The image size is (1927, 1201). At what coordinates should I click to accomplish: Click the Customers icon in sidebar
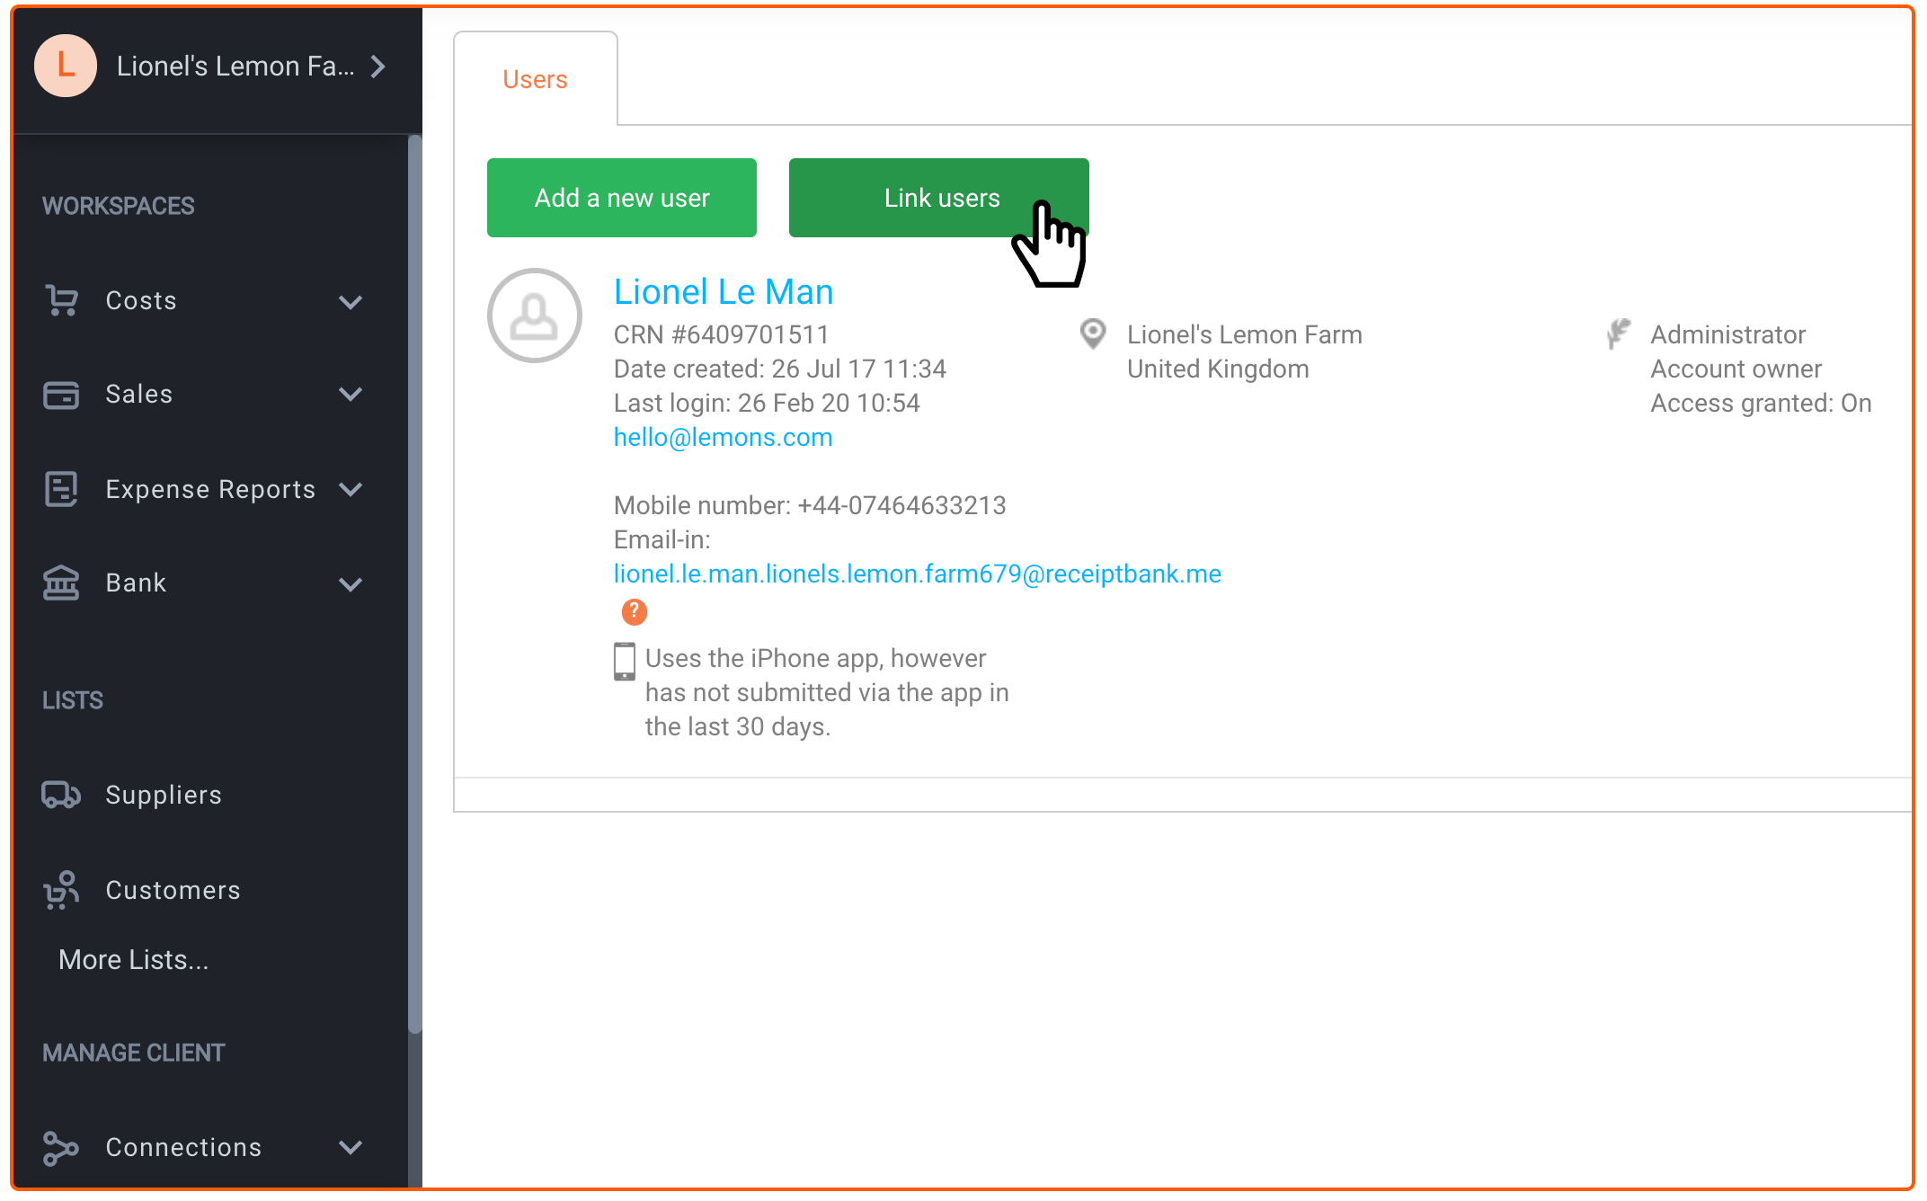pos(61,888)
